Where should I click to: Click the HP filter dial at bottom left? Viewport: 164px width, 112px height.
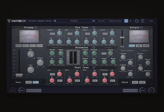[13, 90]
